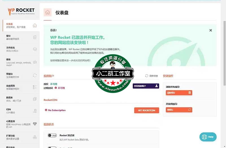Select the 高级规则 list icon
226x148 pixels.
[35, 87]
